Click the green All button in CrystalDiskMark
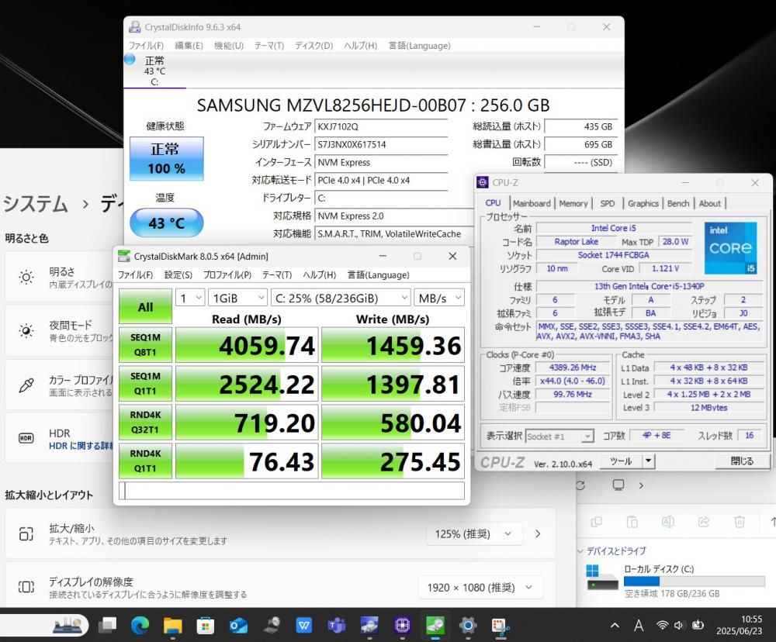This screenshot has height=642, width=776. click(146, 307)
